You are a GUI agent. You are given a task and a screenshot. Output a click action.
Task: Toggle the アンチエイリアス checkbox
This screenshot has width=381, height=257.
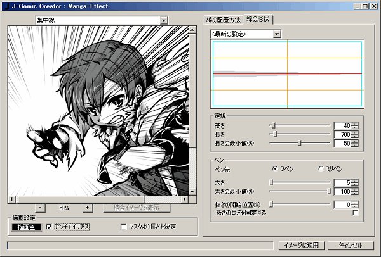click(49, 227)
